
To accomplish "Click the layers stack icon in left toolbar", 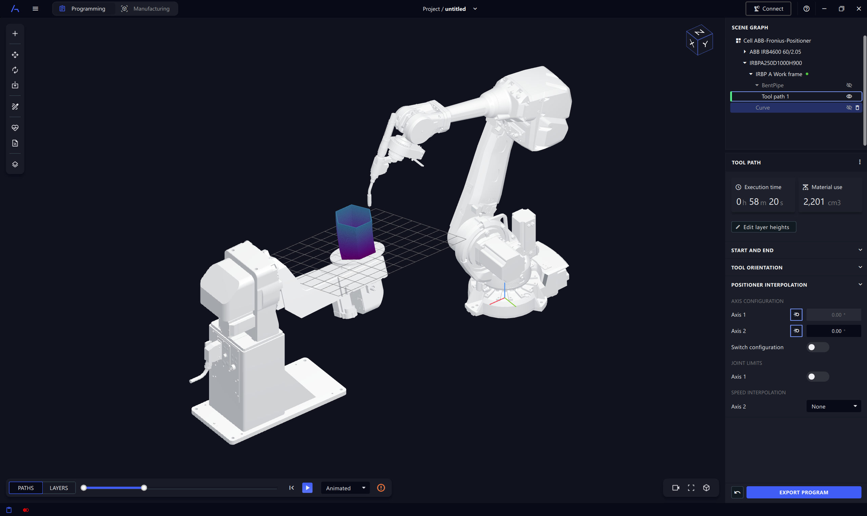I will [x=15, y=164].
